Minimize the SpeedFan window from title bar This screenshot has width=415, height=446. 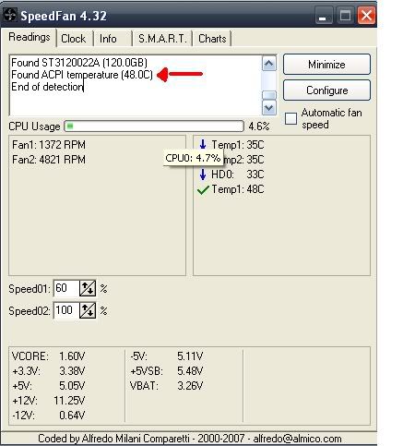click(324, 16)
